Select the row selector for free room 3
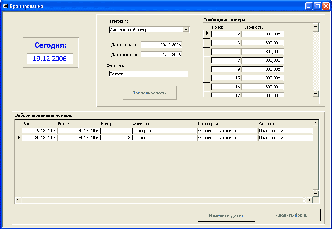 (207, 43)
